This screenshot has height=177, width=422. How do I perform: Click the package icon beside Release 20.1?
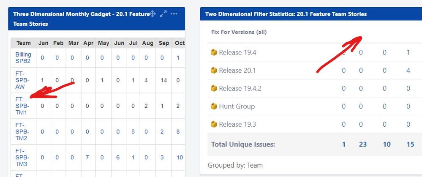coord(214,70)
